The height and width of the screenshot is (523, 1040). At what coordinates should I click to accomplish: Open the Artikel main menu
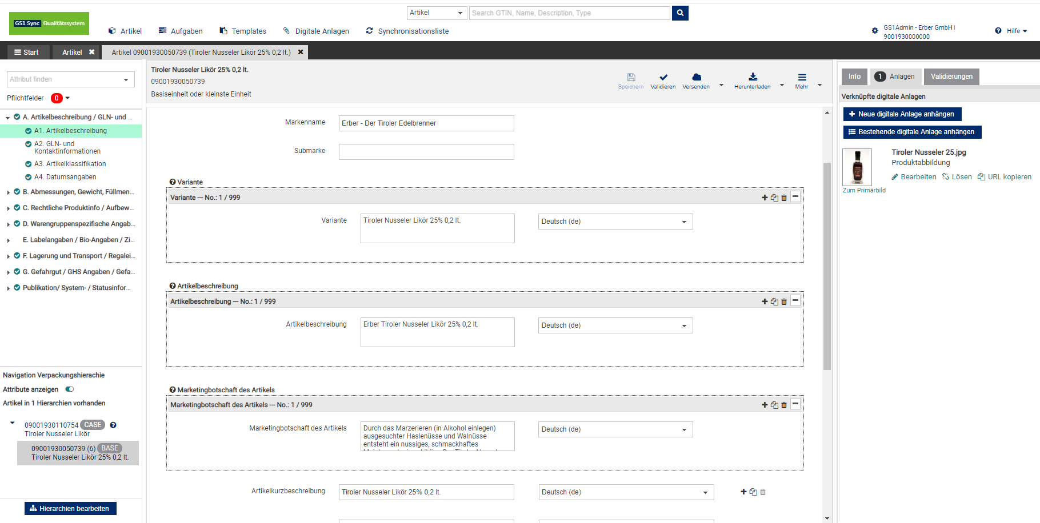click(x=125, y=31)
